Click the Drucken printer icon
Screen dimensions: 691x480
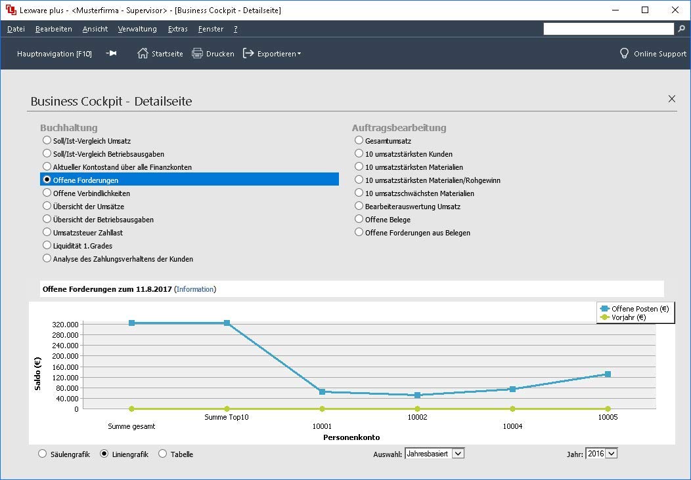[x=197, y=53]
